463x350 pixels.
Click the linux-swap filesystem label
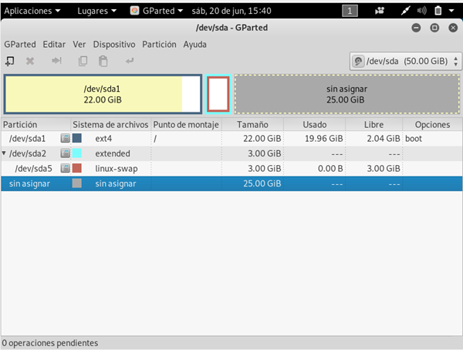click(x=117, y=169)
